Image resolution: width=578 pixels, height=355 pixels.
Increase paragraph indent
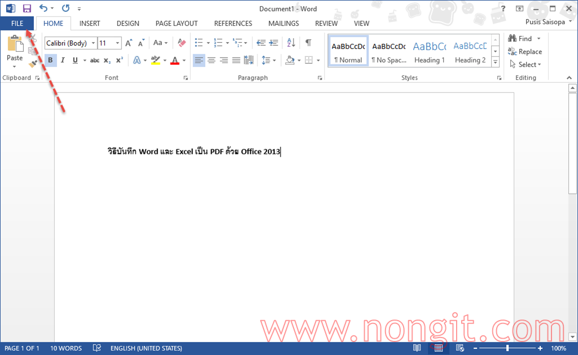274,43
